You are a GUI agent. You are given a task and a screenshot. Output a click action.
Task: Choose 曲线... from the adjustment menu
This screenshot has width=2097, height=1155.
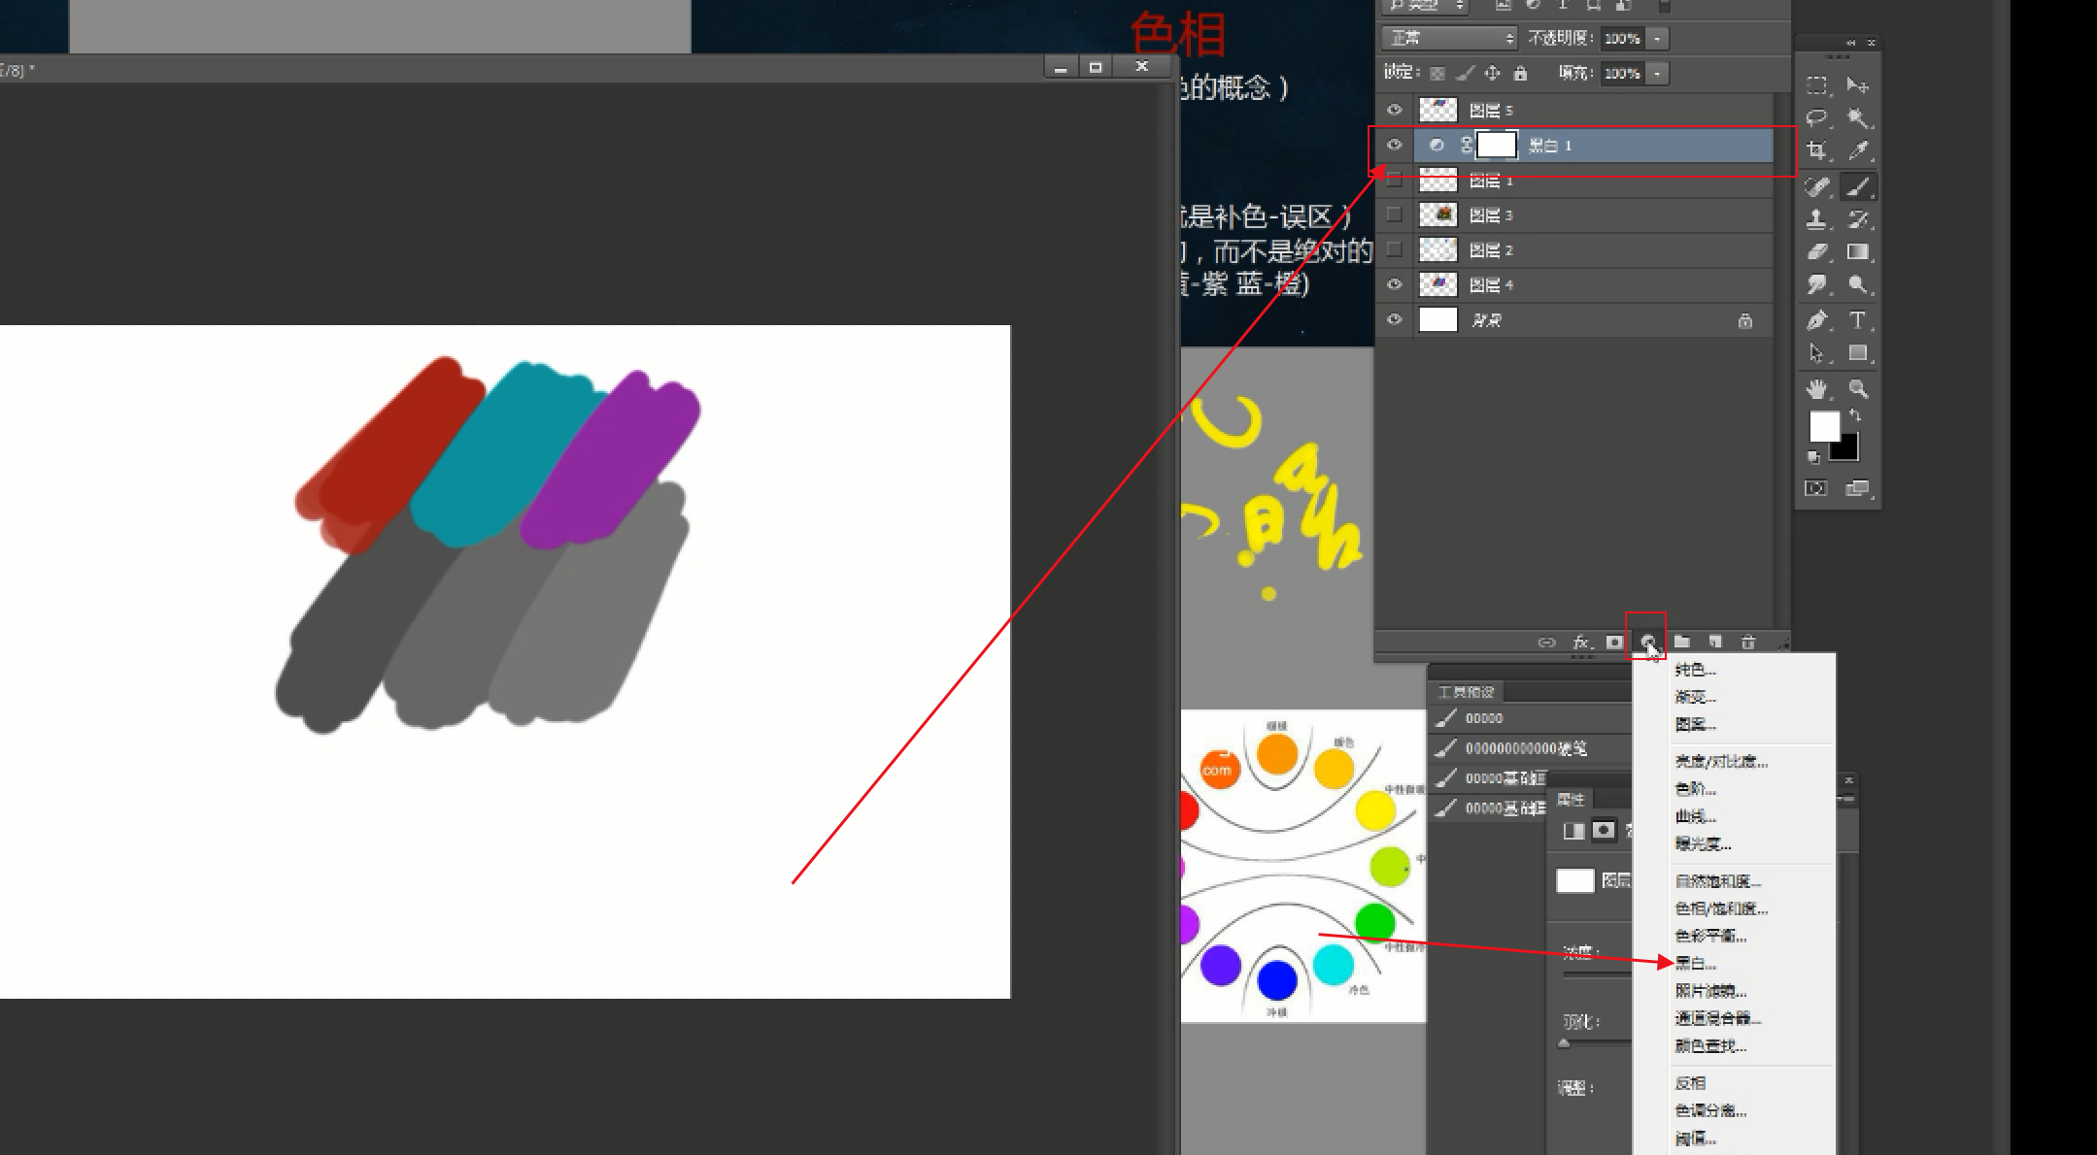pos(1696,816)
